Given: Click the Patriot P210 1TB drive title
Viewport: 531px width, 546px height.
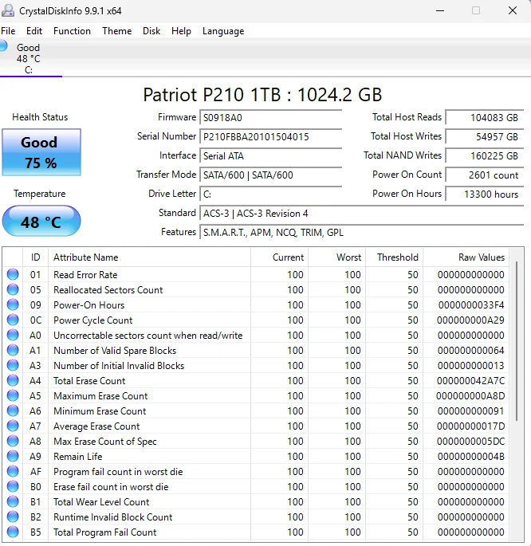Looking at the screenshot, I should pyautogui.click(x=262, y=95).
